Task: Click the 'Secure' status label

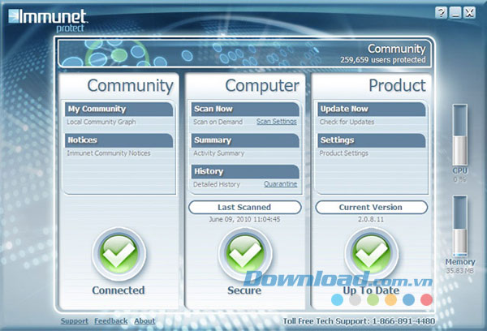Action: [x=244, y=290]
